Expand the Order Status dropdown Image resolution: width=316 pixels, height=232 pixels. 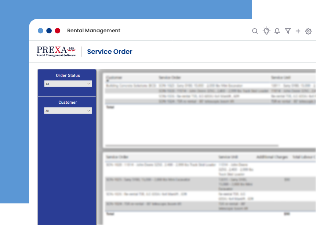click(x=68, y=84)
